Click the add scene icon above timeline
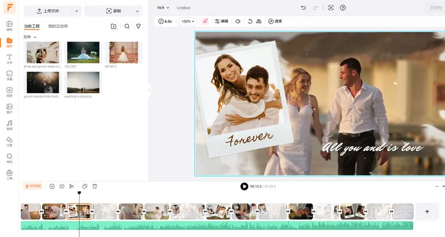 click(x=52, y=186)
